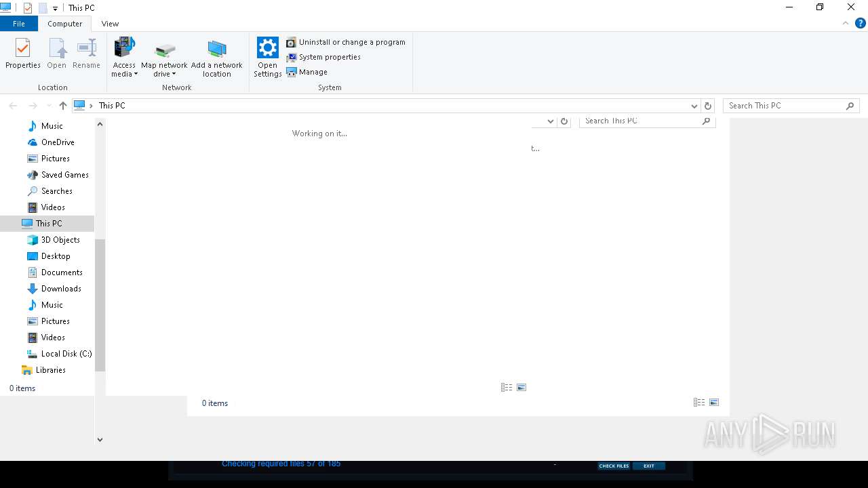
Task: Click the Videos icon under This PC
Action: [32, 338]
